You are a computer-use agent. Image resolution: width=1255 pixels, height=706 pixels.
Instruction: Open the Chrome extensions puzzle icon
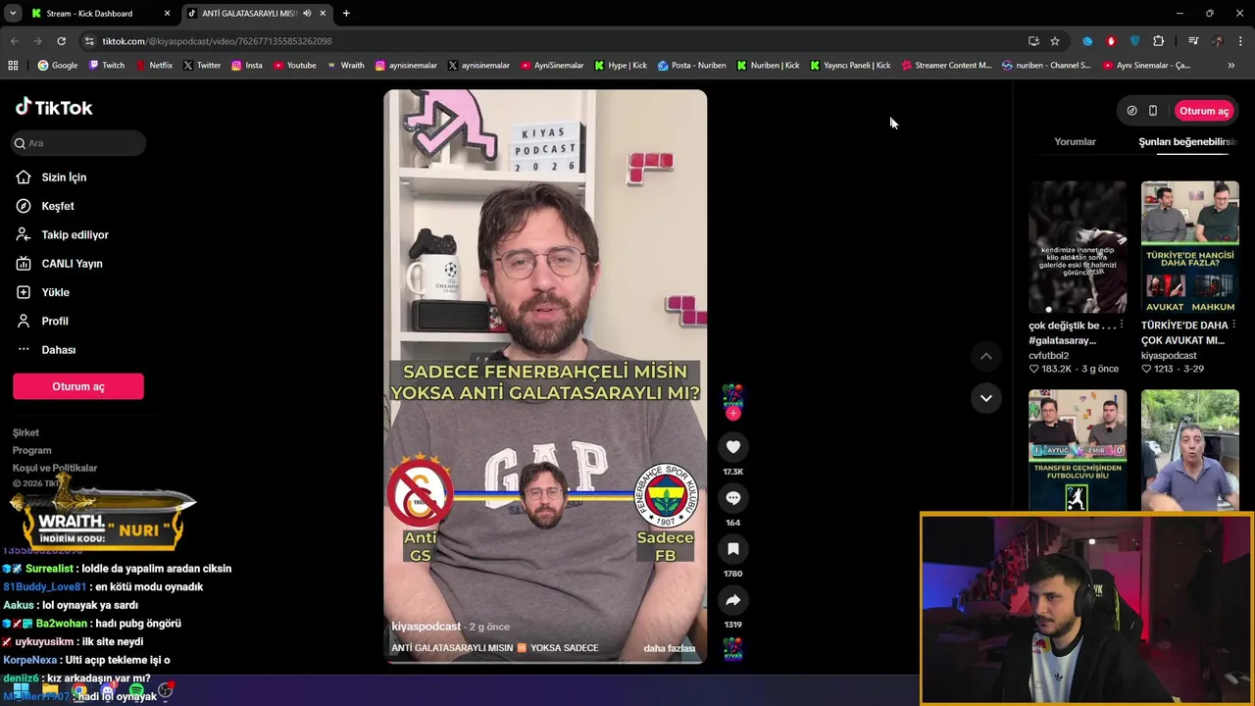click(1159, 41)
